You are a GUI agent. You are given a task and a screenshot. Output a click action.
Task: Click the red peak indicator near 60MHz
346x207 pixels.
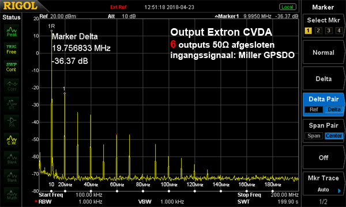[116, 134]
